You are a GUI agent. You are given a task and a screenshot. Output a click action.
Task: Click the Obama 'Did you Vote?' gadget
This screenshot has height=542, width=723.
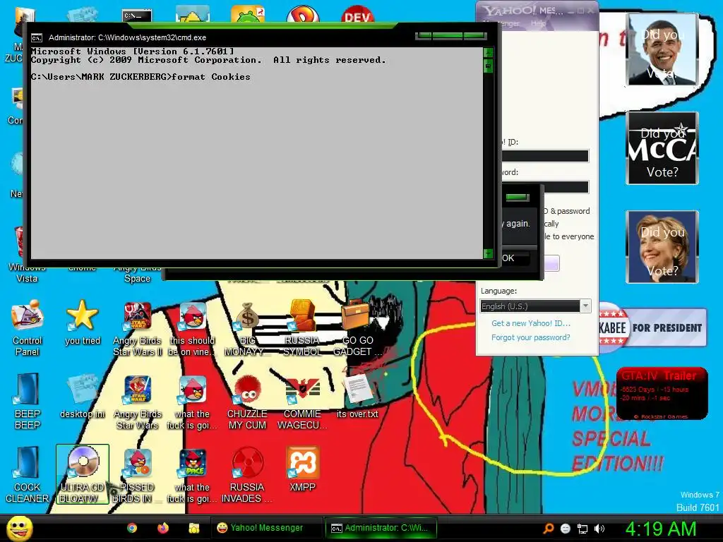(x=662, y=49)
